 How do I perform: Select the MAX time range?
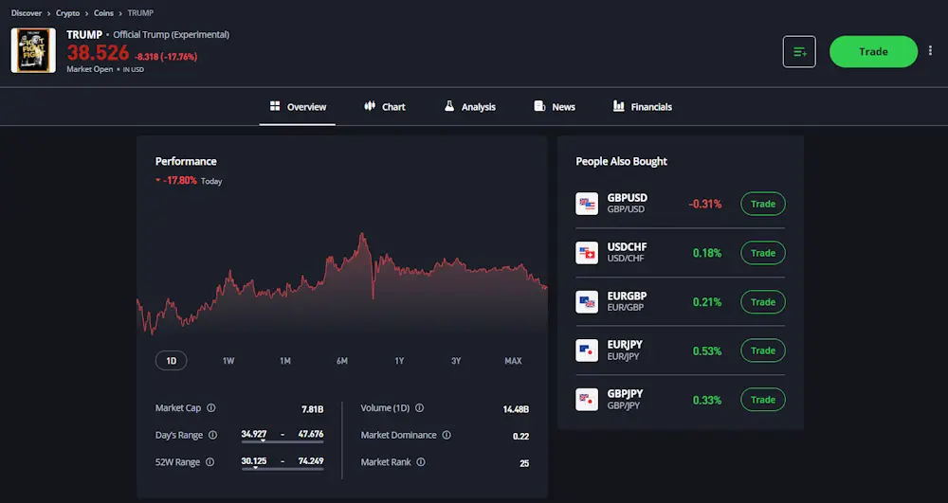(513, 361)
